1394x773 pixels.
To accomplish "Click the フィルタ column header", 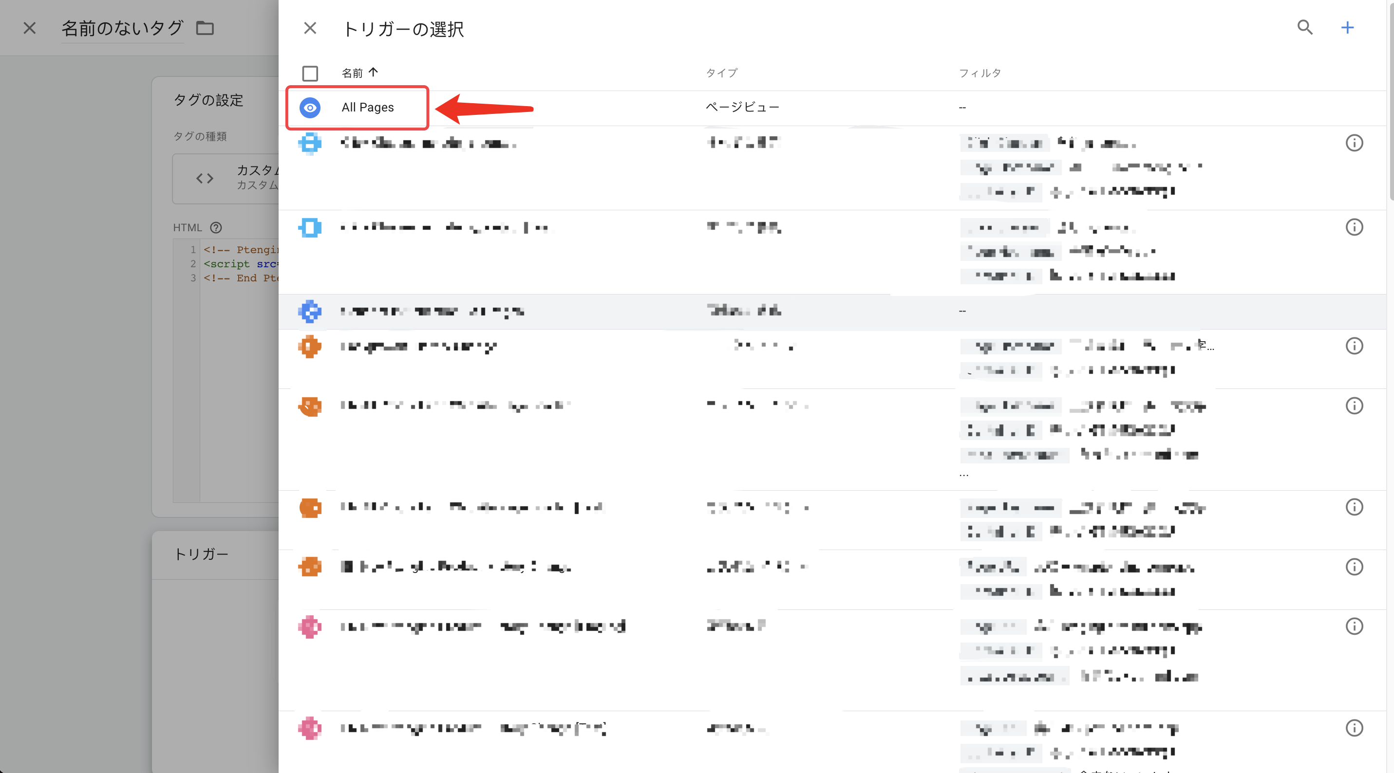I will 980,73.
